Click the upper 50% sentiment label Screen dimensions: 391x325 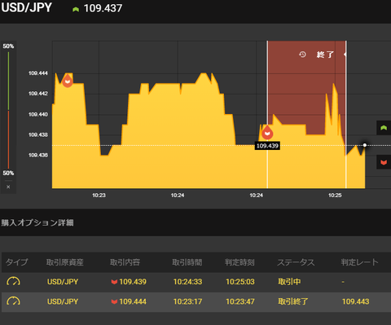coord(8,46)
